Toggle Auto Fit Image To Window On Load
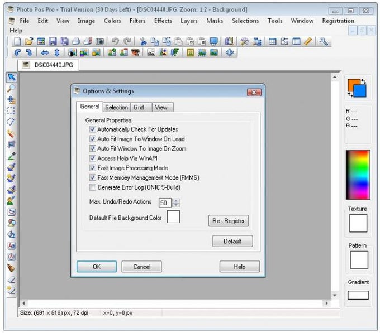 click(92, 139)
